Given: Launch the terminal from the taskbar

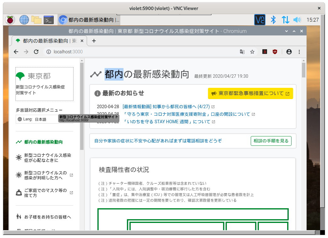Looking at the screenshot, I should [x=48, y=19].
